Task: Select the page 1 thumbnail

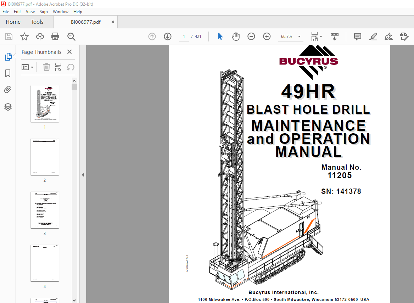Action: pos(45,103)
